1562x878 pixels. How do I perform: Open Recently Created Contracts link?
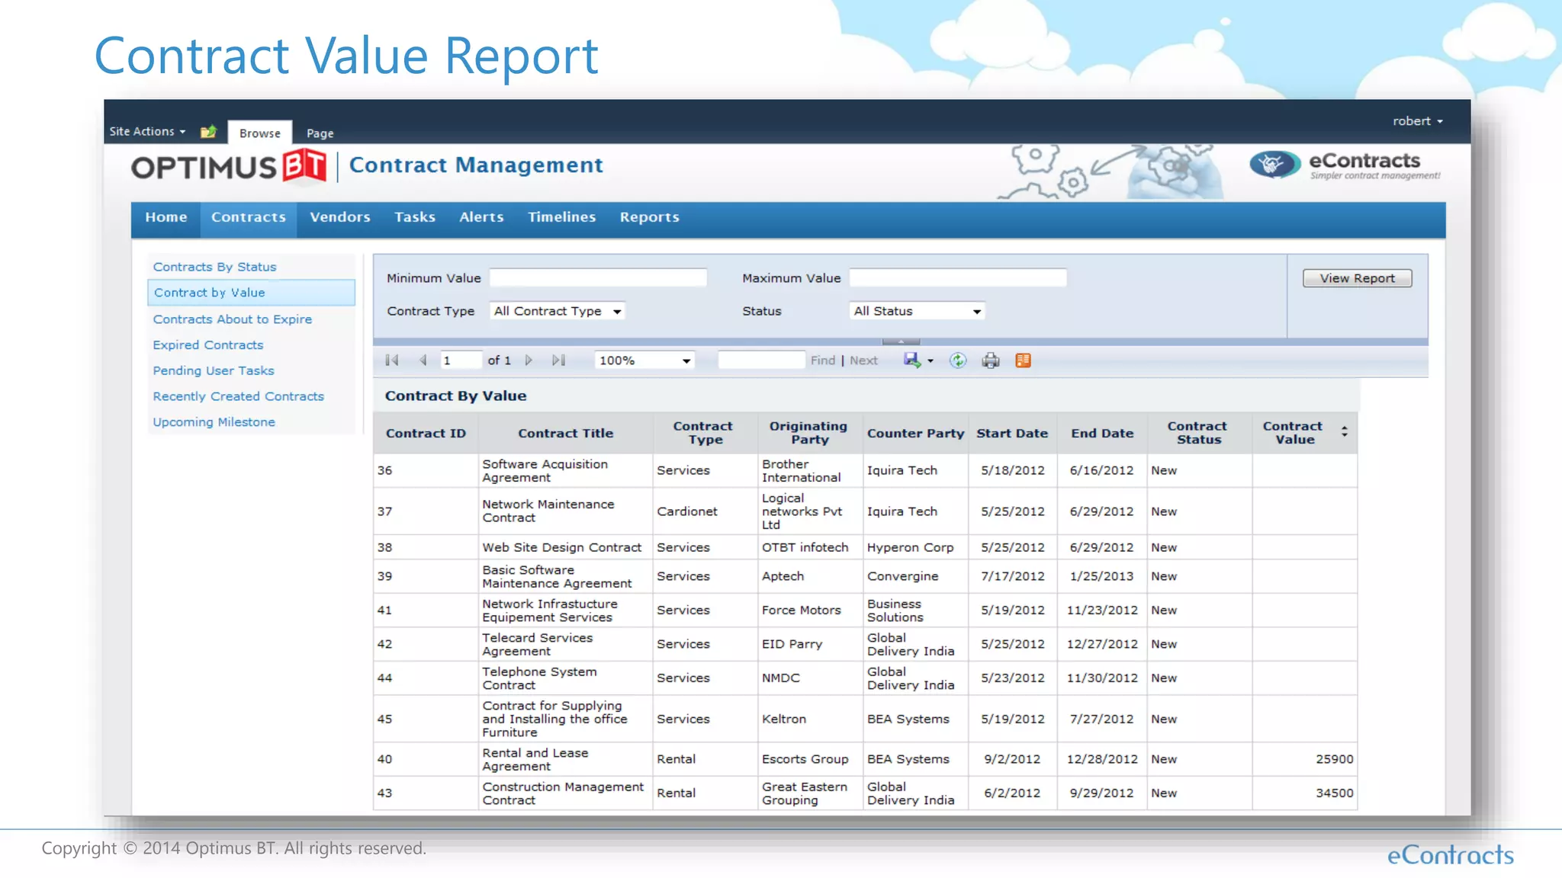(239, 396)
